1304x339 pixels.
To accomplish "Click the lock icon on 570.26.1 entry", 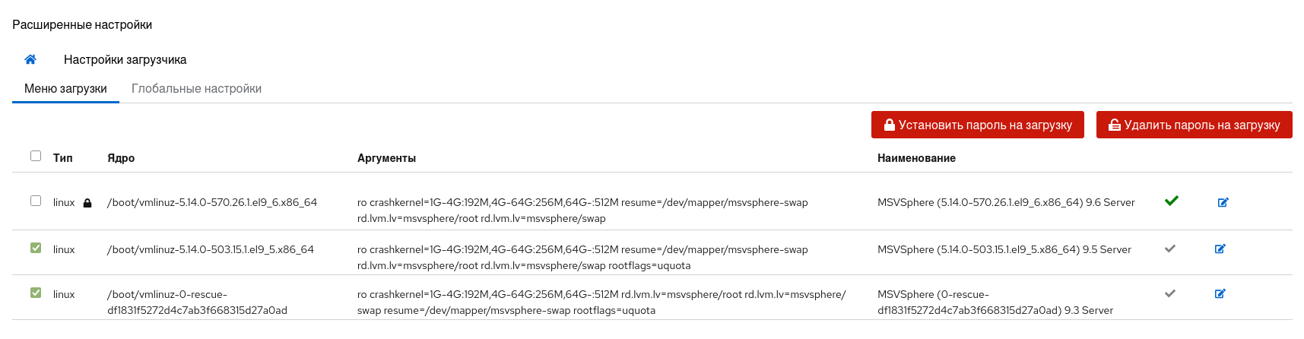I will click(87, 203).
